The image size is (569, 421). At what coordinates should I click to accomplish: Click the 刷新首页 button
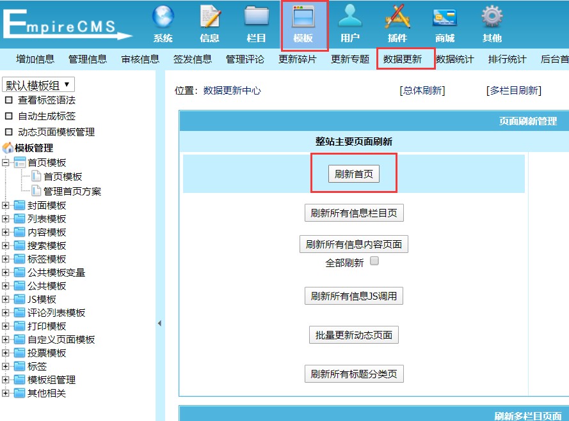(354, 174)
